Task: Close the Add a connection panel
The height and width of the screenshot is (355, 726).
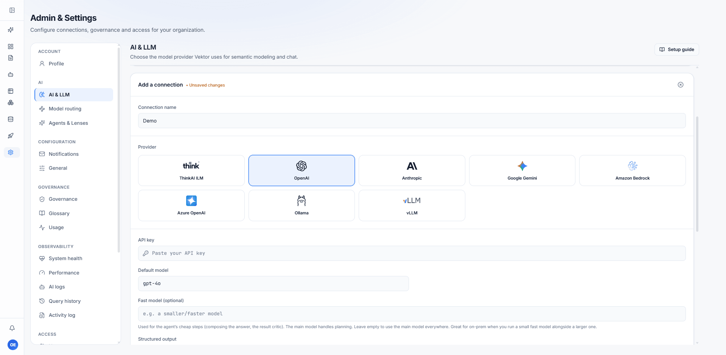Action: pyautogui.click(x=681, y=85)
